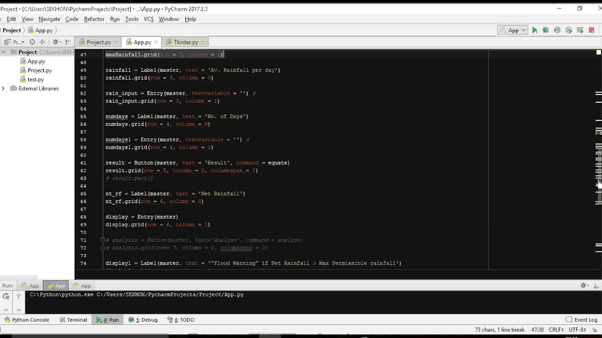Click the yellow inspection status square

click(x=599, y=52)
